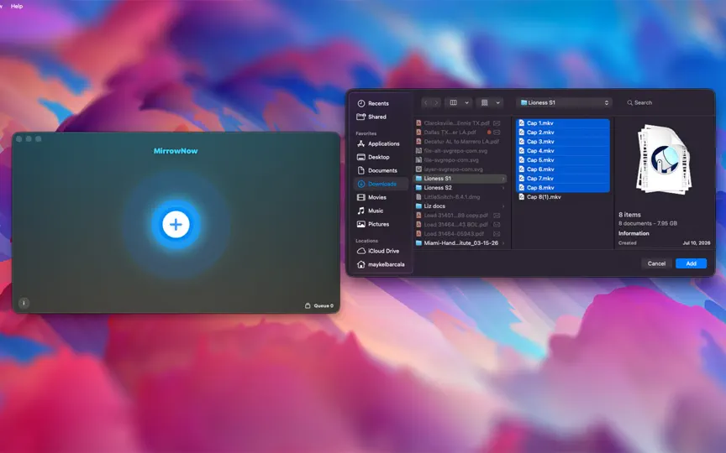Image resolution: width=726 pixels, height=453 pixels.
Task: Click the stacked documents preview thumbnail
Action: [x=665, y=159]
